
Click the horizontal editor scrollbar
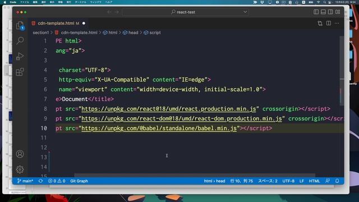point(195,175)
